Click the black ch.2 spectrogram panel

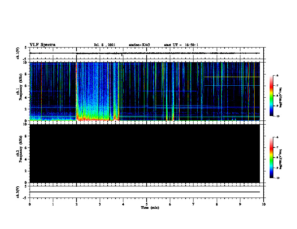pyautogui.click(x=145, y=153)
